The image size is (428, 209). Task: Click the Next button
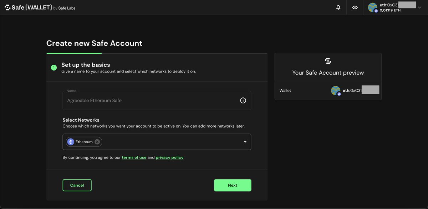[x=233, y=185]
